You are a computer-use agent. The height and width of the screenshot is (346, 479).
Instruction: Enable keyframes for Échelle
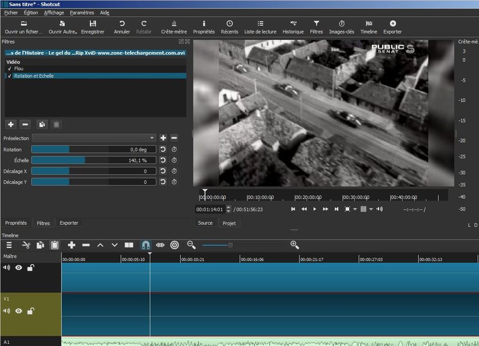pos(174,160)
